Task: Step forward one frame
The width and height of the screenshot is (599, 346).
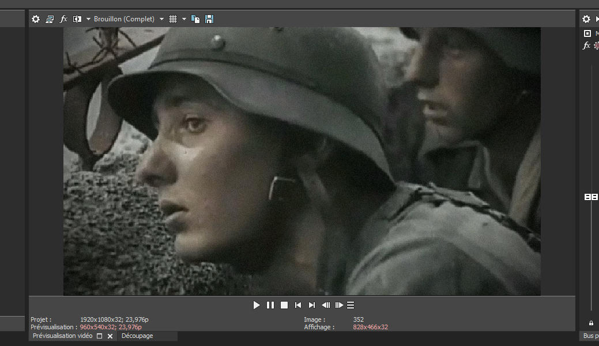Action: tap(339, 305)
